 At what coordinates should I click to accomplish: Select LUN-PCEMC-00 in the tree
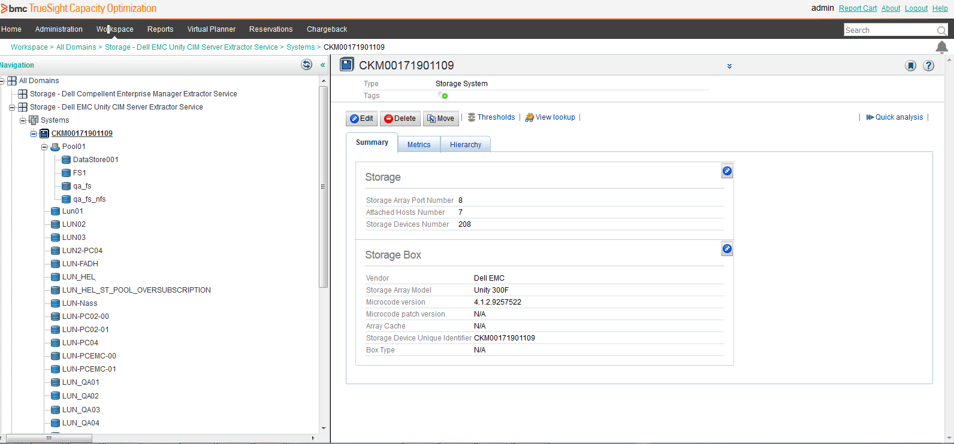89,356
